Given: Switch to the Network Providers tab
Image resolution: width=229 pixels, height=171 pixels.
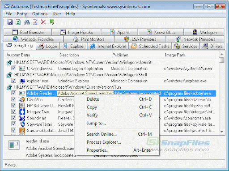Looking at the screenshot, I should (195, 39).
